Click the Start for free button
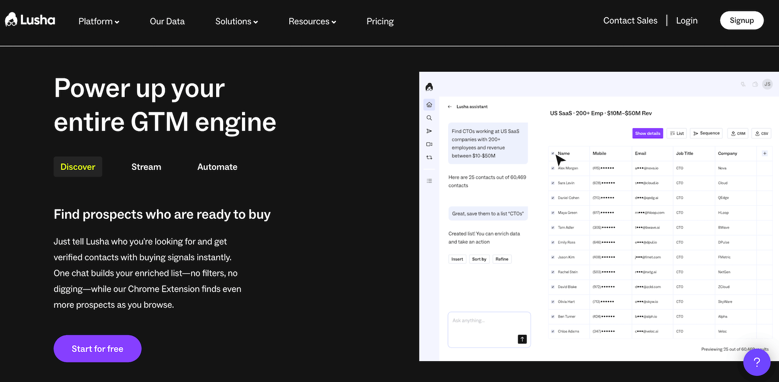This screenshot has width=779, height=382. pyautogui.click(x=98, y=349)
